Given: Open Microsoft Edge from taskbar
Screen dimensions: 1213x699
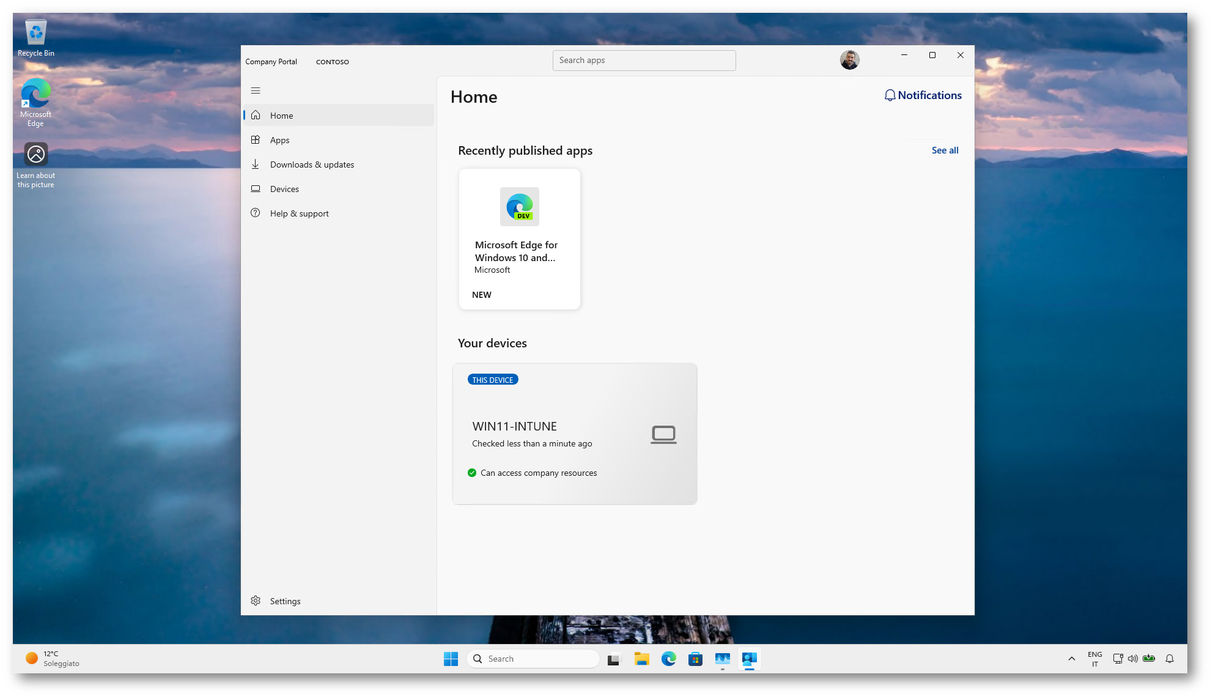Looking at the screenshot, I should click(668, 659).
